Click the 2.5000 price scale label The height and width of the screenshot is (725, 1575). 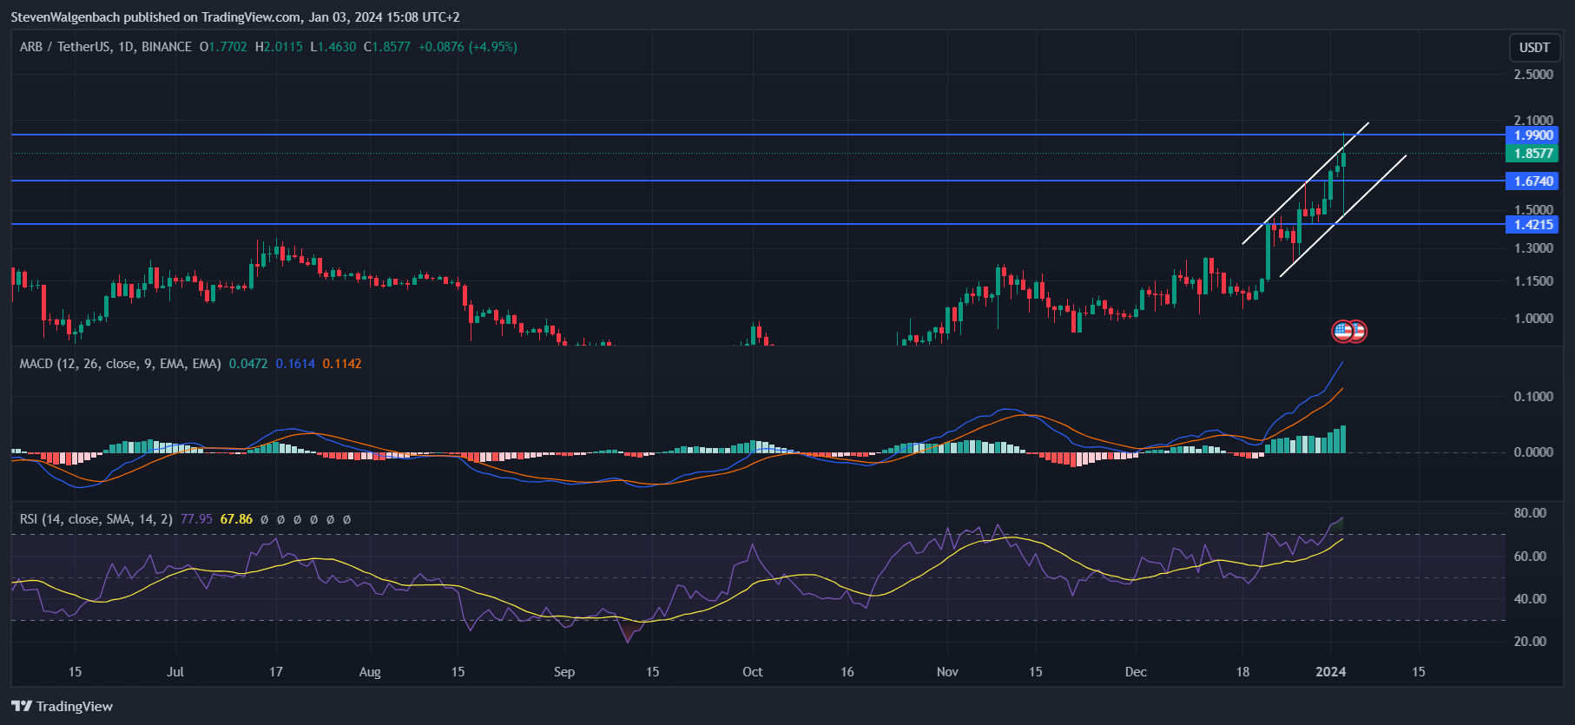[1533, 75]
